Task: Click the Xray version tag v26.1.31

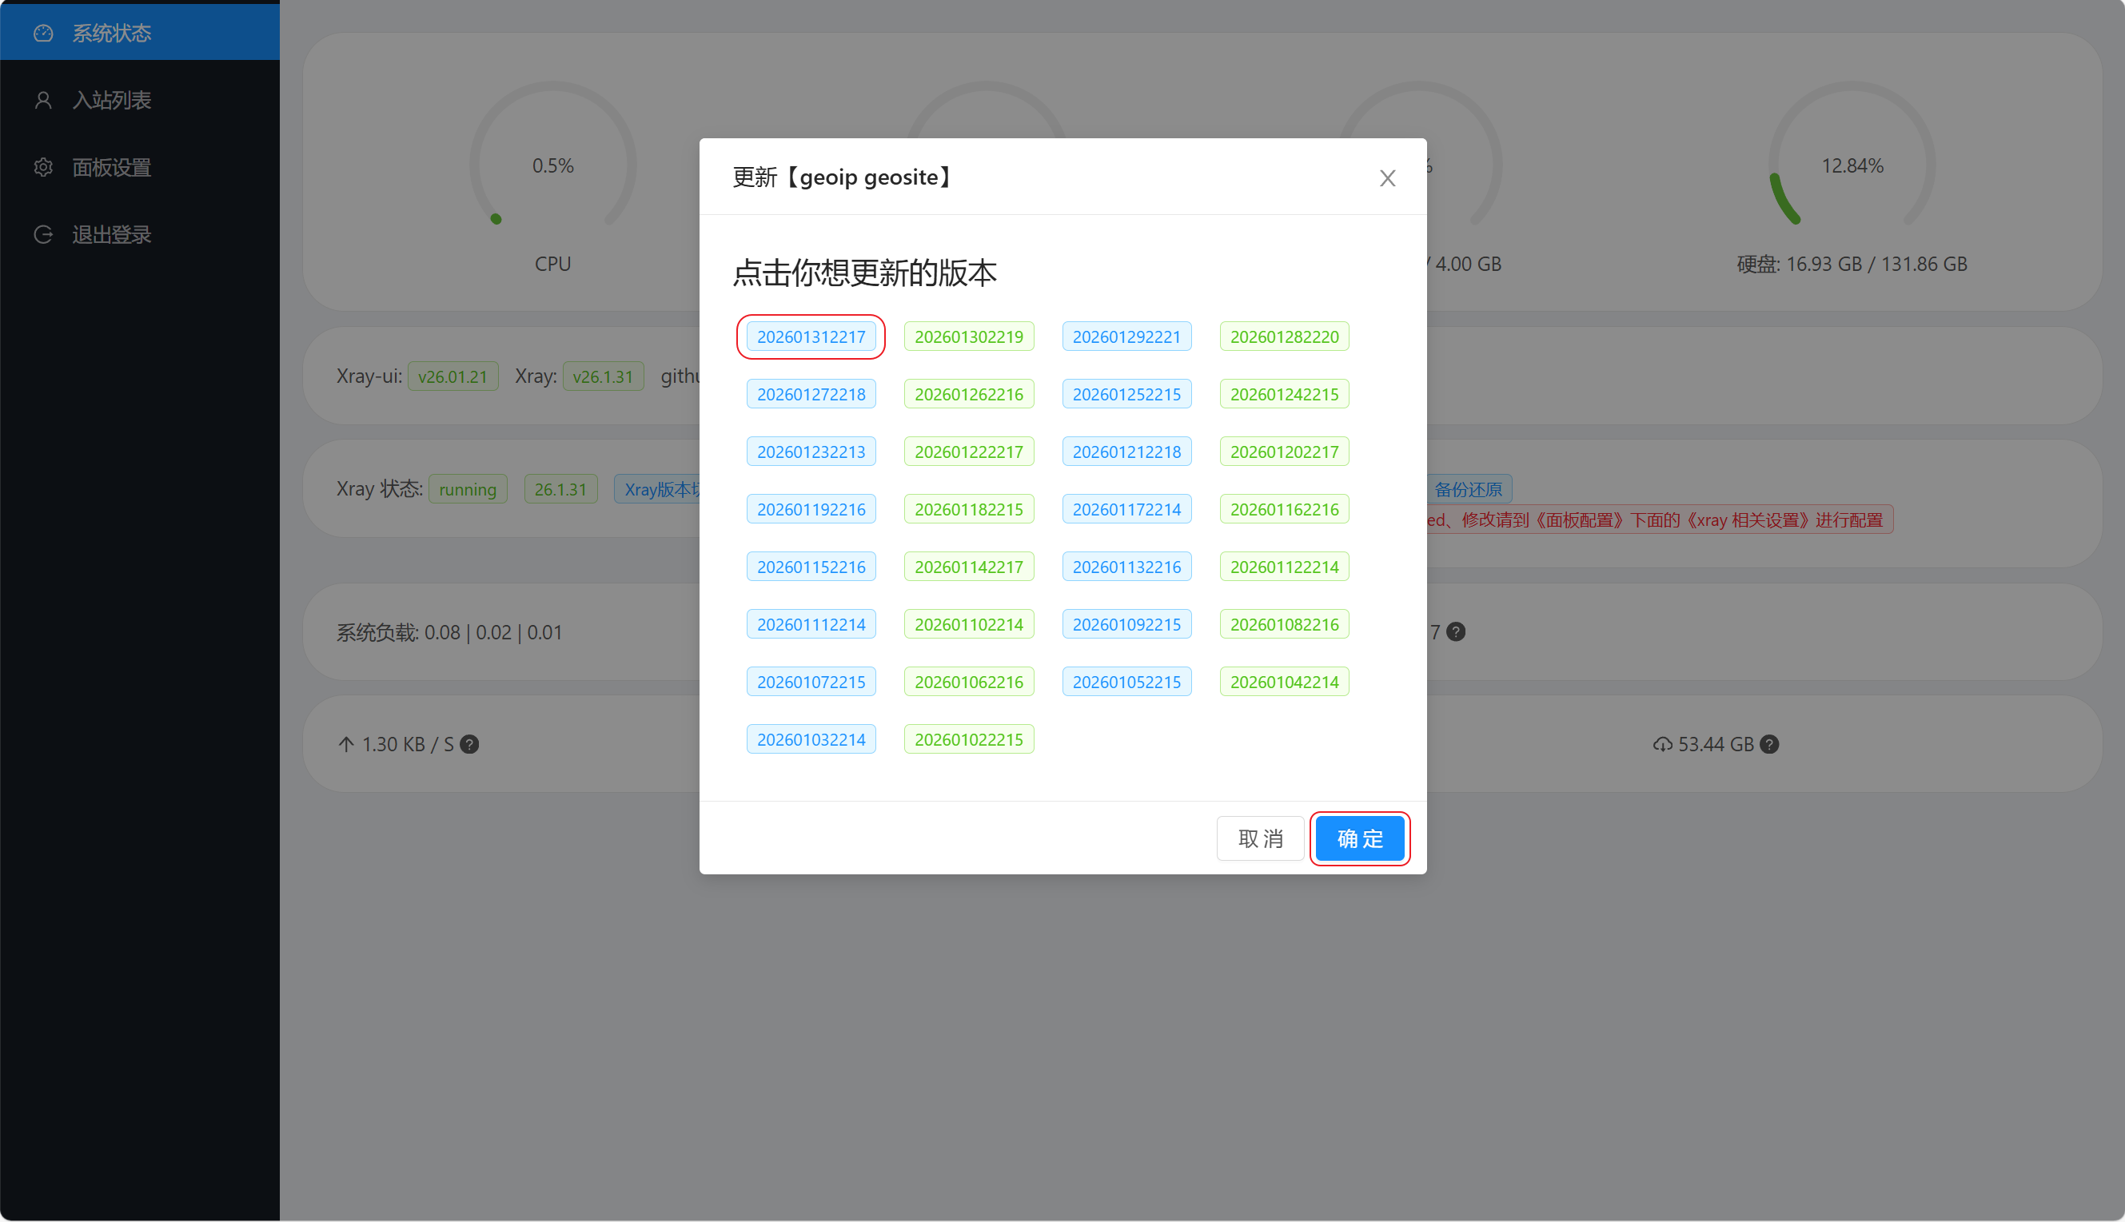Action: pos(603,376)
